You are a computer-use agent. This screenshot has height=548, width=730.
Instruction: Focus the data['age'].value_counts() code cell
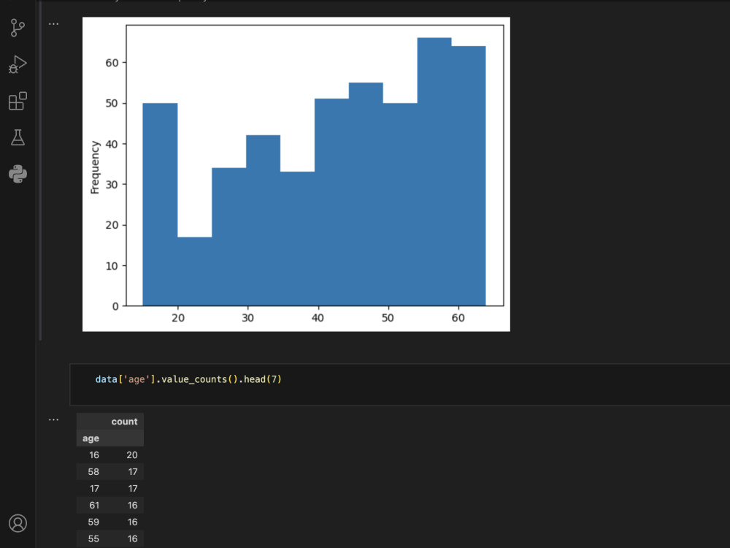tap(399, 385)
